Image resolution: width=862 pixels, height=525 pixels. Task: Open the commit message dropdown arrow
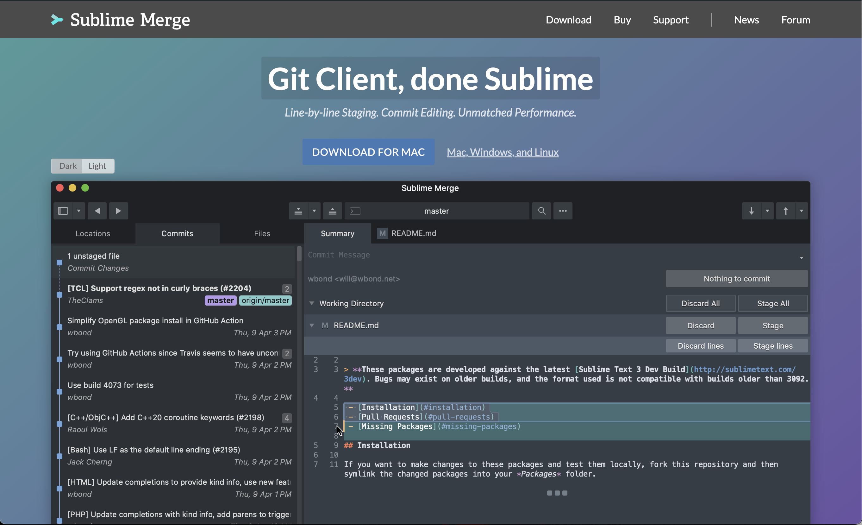(801, 258)
